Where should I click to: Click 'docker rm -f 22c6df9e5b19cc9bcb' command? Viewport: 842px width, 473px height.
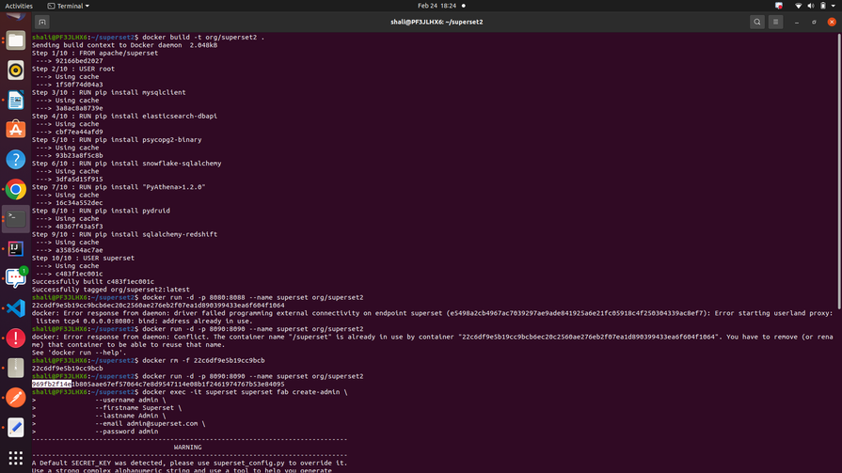(x=203, y=361)
